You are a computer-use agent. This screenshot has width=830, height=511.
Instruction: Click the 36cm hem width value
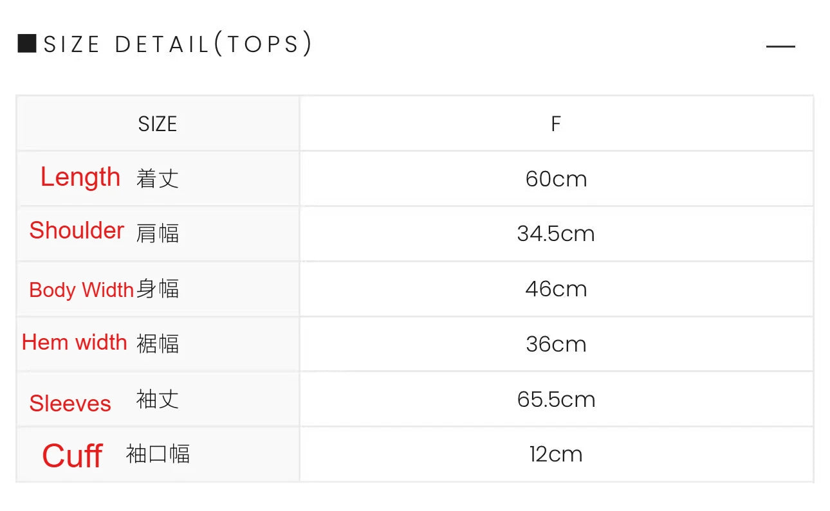[x=556, y=344]
